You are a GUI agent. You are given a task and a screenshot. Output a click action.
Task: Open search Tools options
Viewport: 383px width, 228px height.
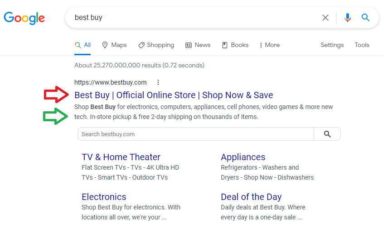click(x=362, y=45)
